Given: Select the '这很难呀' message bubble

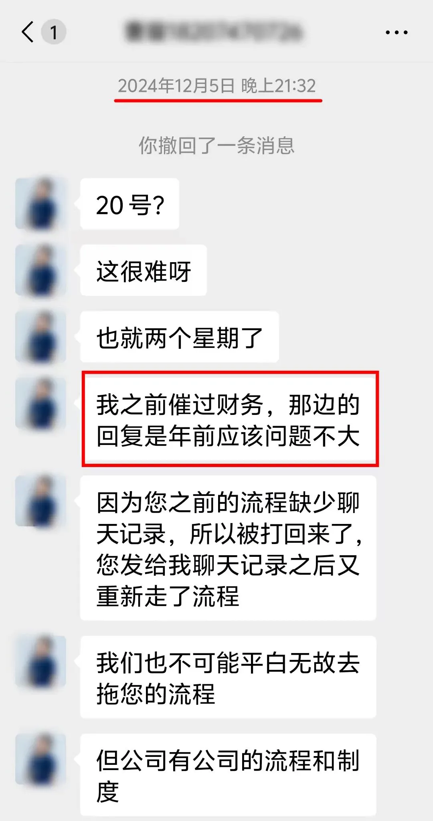Looking at the screenshot, I should (144, 270).
